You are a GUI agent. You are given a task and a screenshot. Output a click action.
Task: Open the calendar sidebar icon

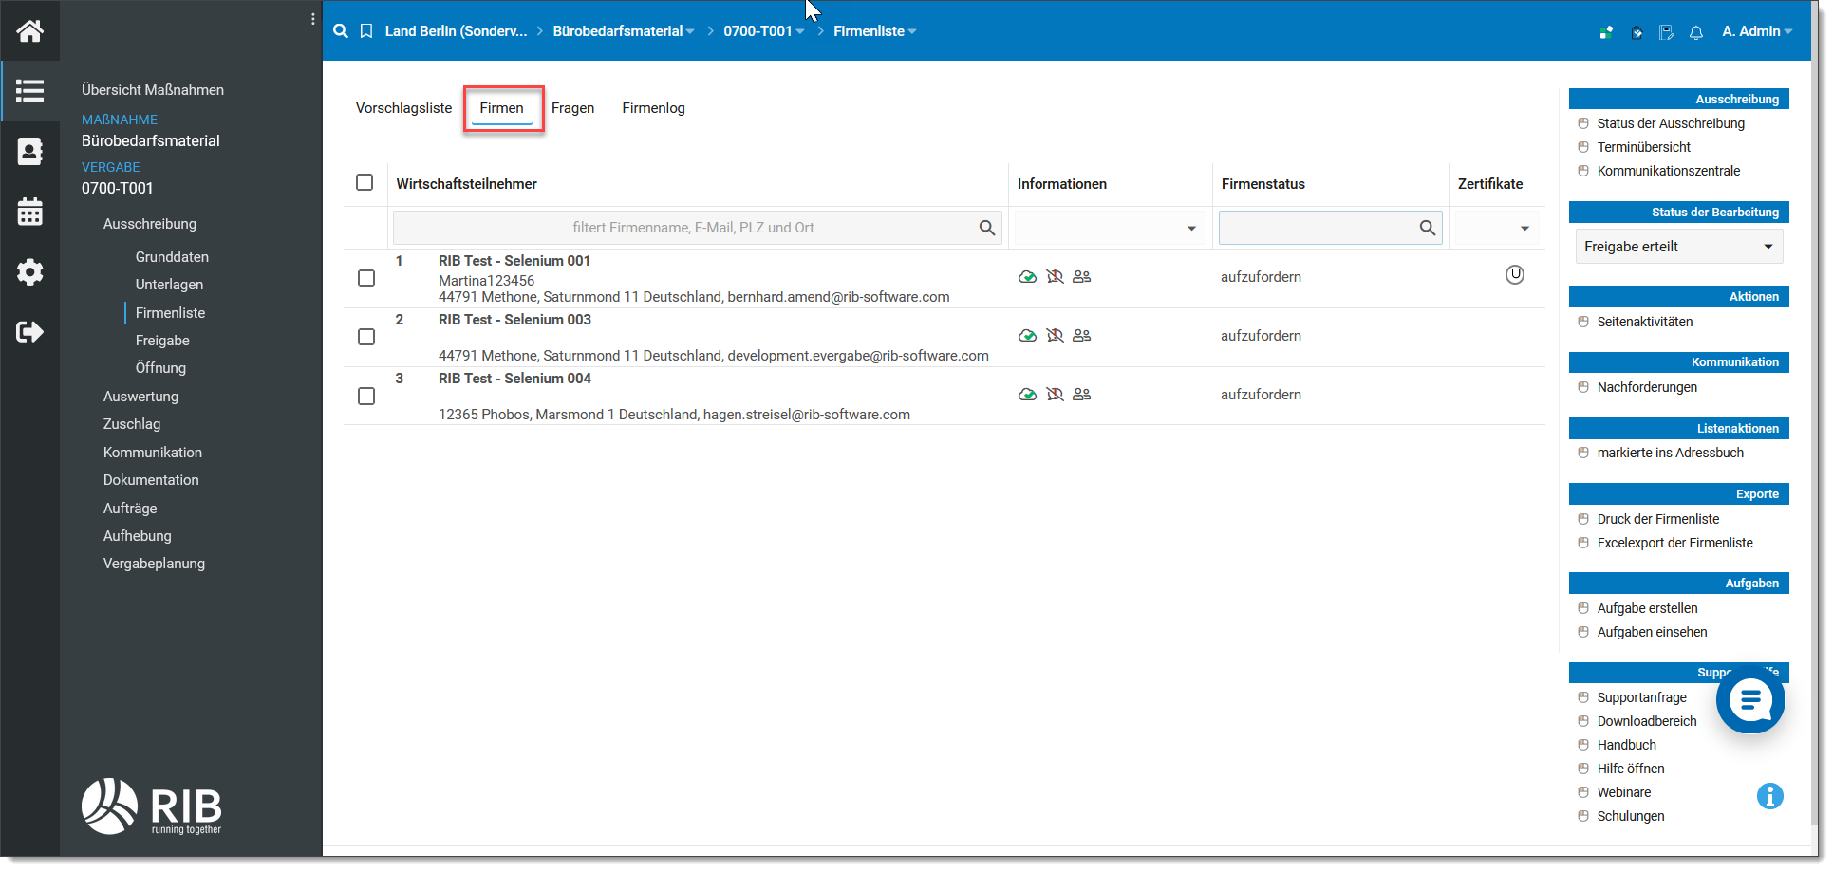[x=29, y=212]
